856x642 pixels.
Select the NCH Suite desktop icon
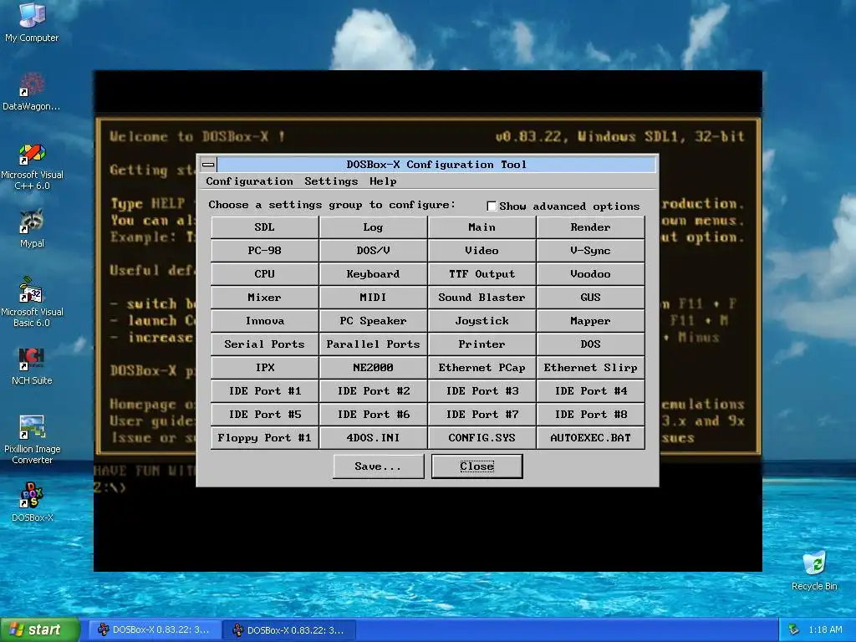tap(32, 366)
